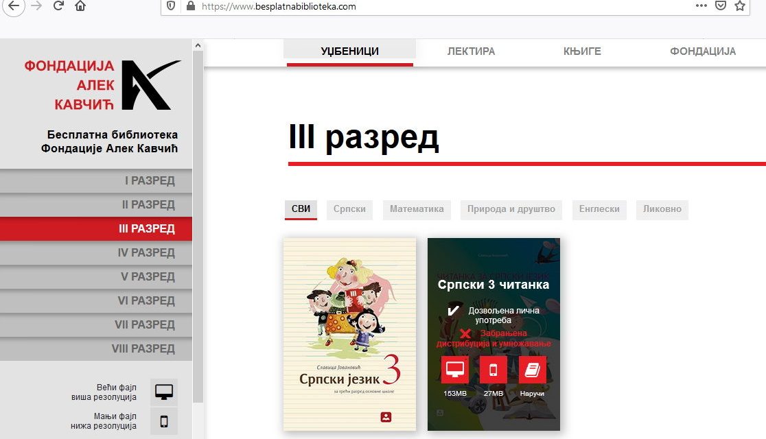Bookmark this page with the star icon
The image size is (766, 439).
coord(739,6)
